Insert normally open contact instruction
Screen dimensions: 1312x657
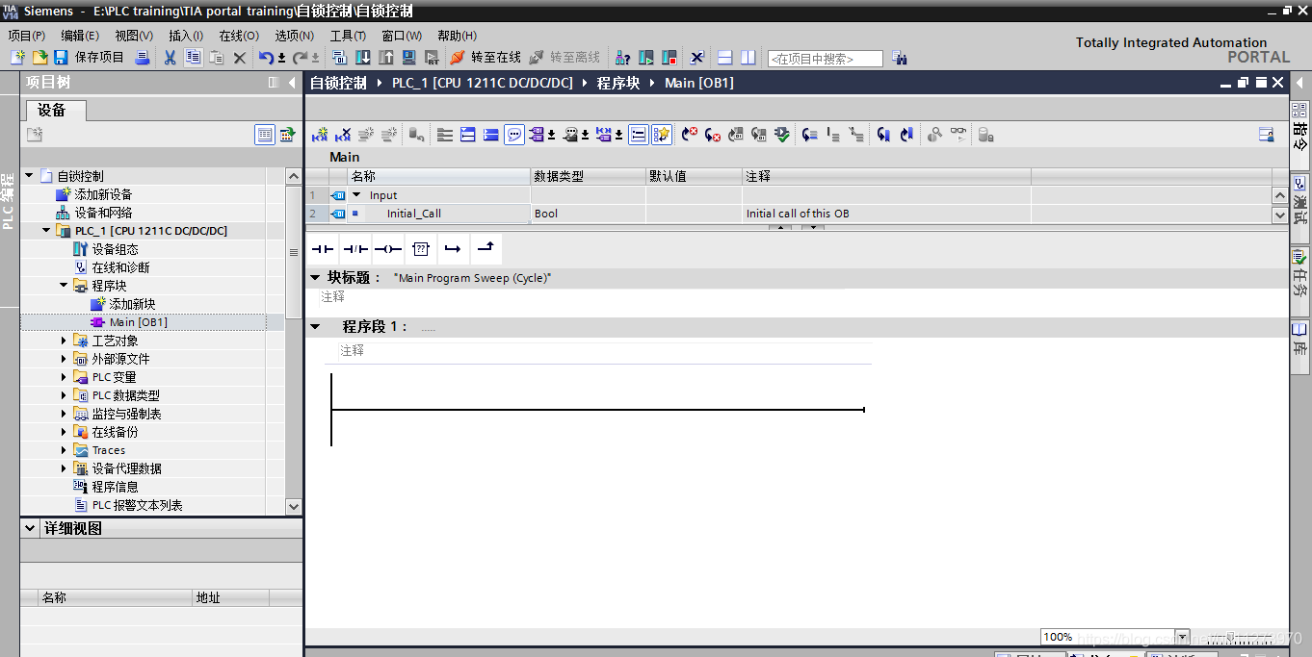pyautogui.click(x=323, y=249)
